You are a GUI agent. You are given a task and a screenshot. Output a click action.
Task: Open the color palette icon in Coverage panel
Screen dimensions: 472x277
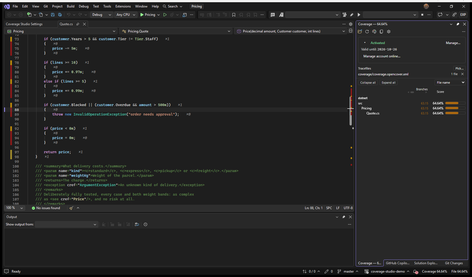click(x=374, y=32)
